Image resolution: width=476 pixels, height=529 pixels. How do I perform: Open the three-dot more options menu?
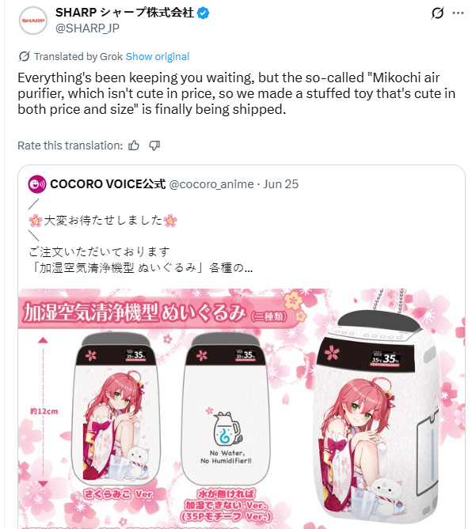pos(458,13)
